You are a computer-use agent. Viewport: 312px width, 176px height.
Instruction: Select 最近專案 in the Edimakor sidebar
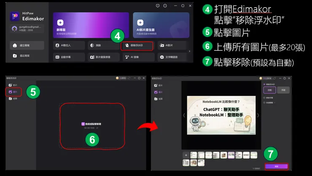(x=27, y=56)
